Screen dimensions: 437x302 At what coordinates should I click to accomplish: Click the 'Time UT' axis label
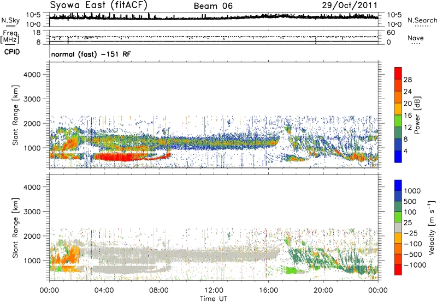pos(214,298)
